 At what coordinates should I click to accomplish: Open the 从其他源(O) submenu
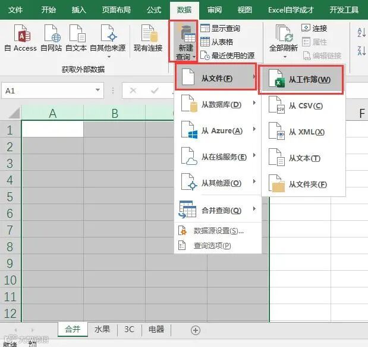218,183
